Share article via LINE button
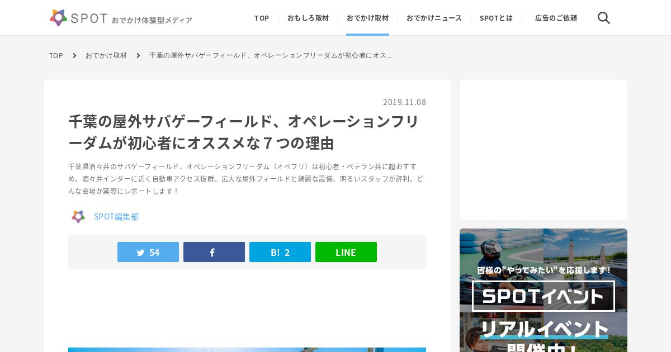Screen dimensions: 671x352 [x=346, y=252]
